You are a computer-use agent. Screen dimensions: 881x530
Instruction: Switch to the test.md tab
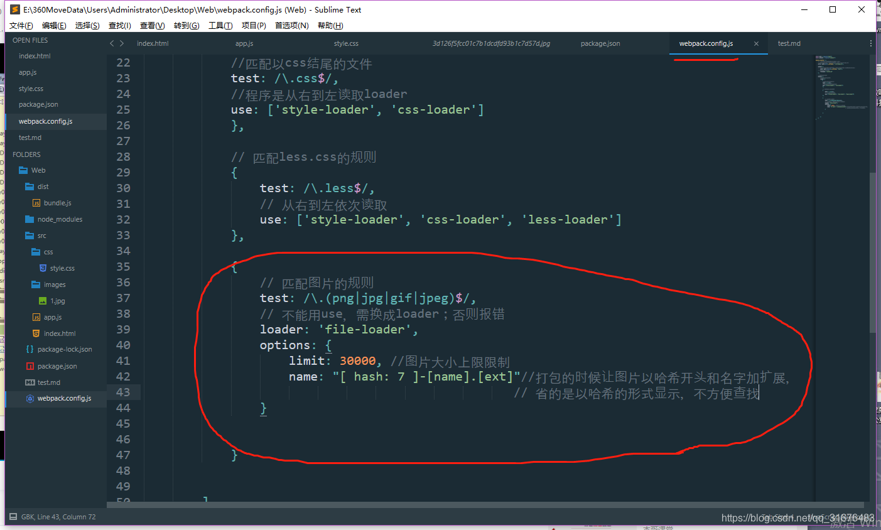(x=789, y=43)
